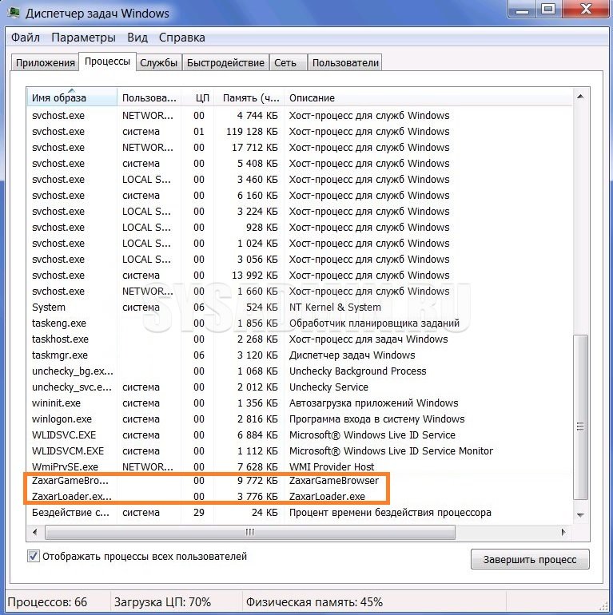Sort processes by 'Имя образа' column header

tap(70, 98)
